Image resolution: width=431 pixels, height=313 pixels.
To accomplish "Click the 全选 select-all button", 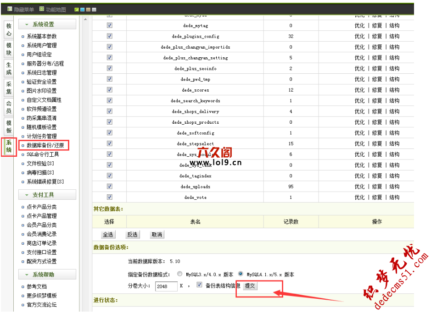I will (x=108, y=235).
